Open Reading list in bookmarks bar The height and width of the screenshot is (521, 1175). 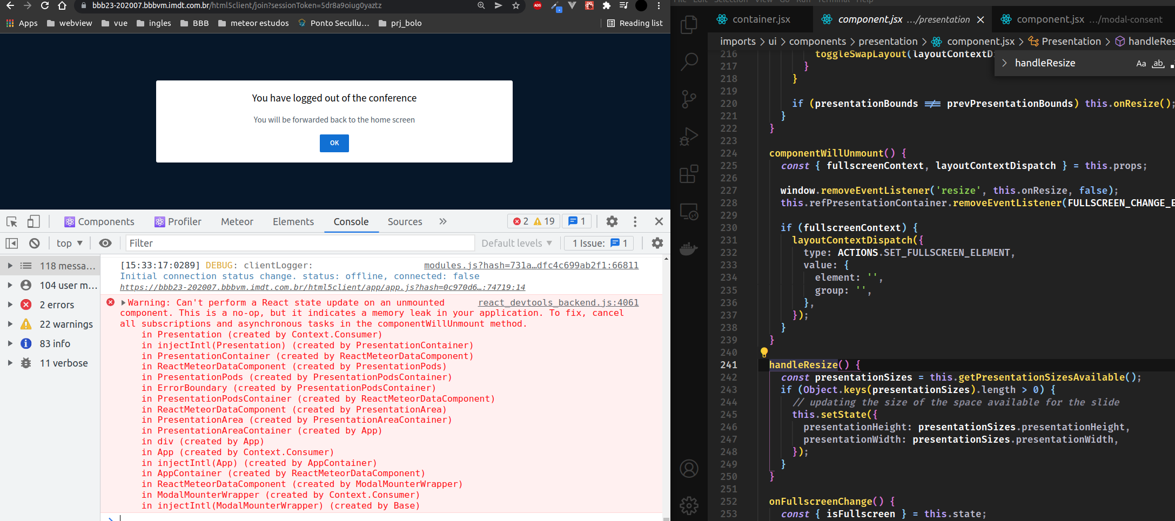[635, 23]
